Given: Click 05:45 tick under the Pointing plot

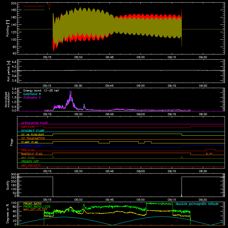Looking at the screenshot, I should pos(109,57).
